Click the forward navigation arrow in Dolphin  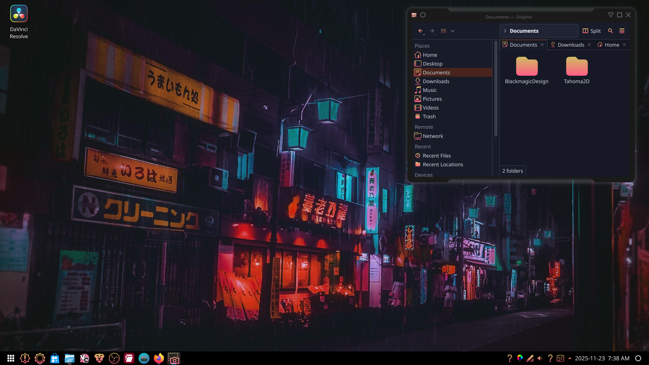click(432, 31)
